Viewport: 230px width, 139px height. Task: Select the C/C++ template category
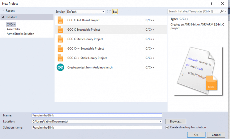pyautogui.click(x=11, y=24)
